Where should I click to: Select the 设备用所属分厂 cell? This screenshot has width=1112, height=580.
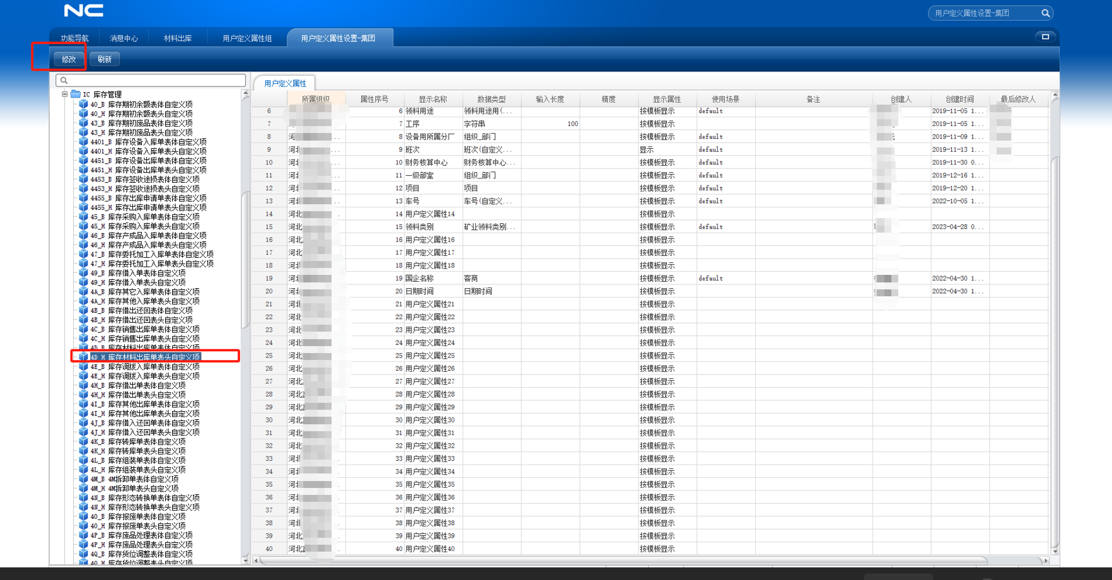[x=433, y=137]
